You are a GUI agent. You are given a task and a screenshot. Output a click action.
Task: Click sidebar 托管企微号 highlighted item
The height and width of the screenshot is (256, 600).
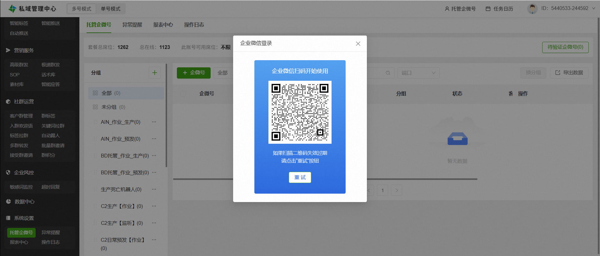coord(21,232)
